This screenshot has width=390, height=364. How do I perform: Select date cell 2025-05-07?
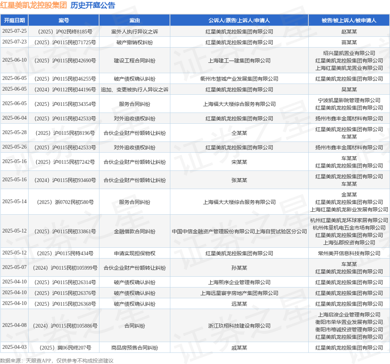(x=14, y=267)
